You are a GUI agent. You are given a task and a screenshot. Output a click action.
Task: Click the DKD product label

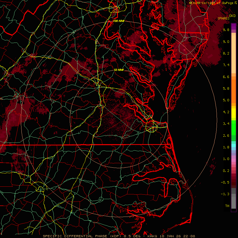click(x=232, y=16)
